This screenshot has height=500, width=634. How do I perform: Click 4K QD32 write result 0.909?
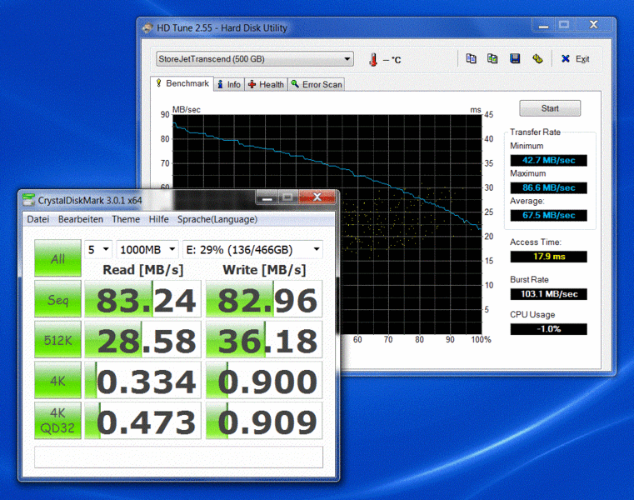[264, 420]
